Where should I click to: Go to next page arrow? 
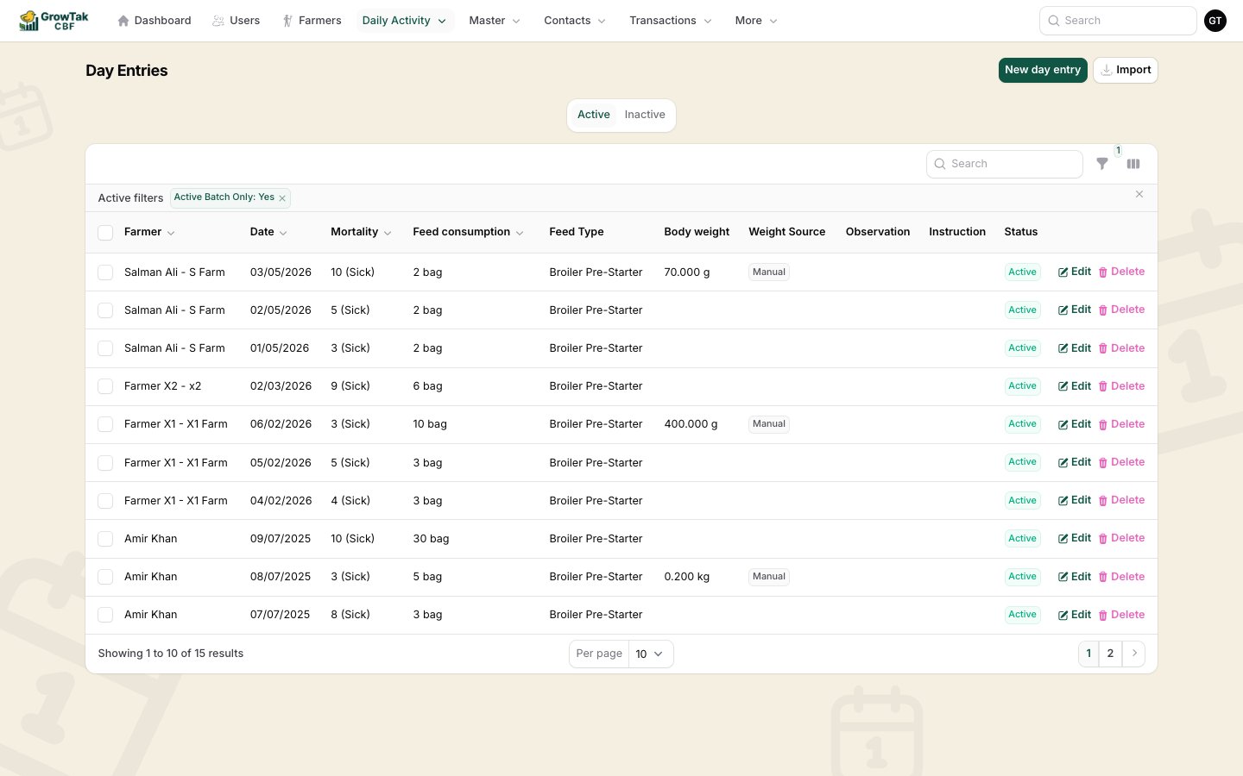tap(1134, 654)
